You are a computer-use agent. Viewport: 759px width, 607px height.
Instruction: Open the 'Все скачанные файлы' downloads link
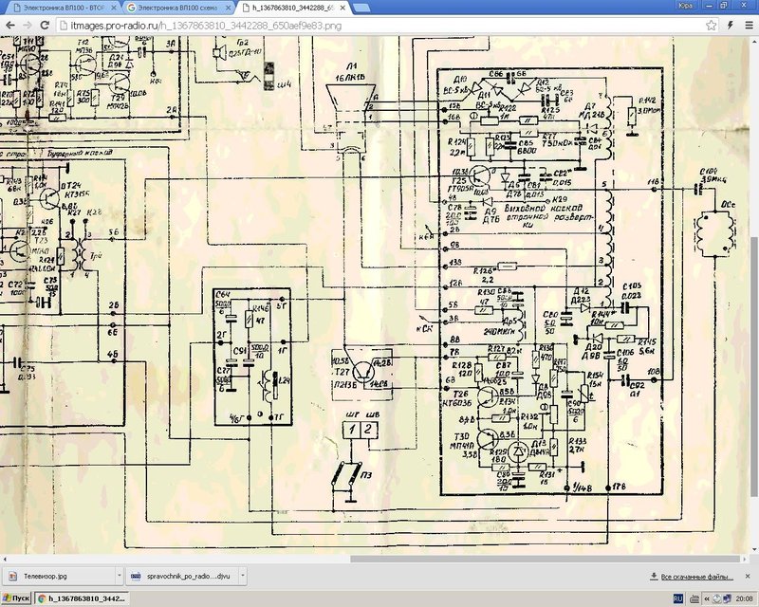click(696, 577)
